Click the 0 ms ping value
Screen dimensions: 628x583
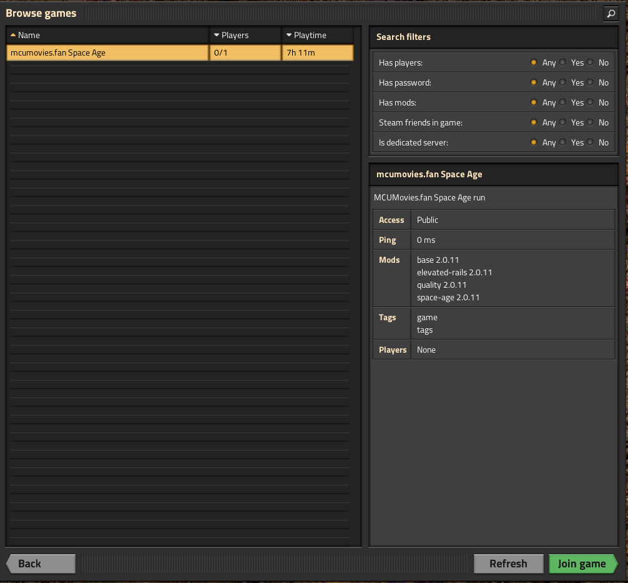point(426,240)
